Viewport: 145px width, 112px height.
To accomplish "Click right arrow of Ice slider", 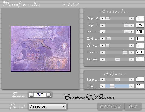I will click(x=131, y=32).
